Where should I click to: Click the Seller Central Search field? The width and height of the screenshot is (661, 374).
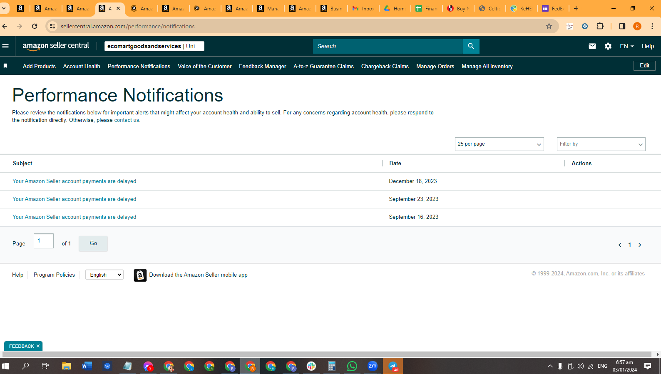[388, 46]
